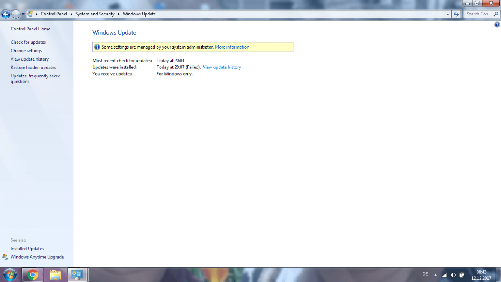Screen dimensions: 501x282
Task: Open the recent pages dropdown arrow
Action: click(23, 14)
